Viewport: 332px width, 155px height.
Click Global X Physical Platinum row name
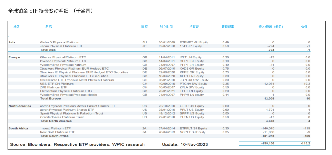click(x=60, y=42)
